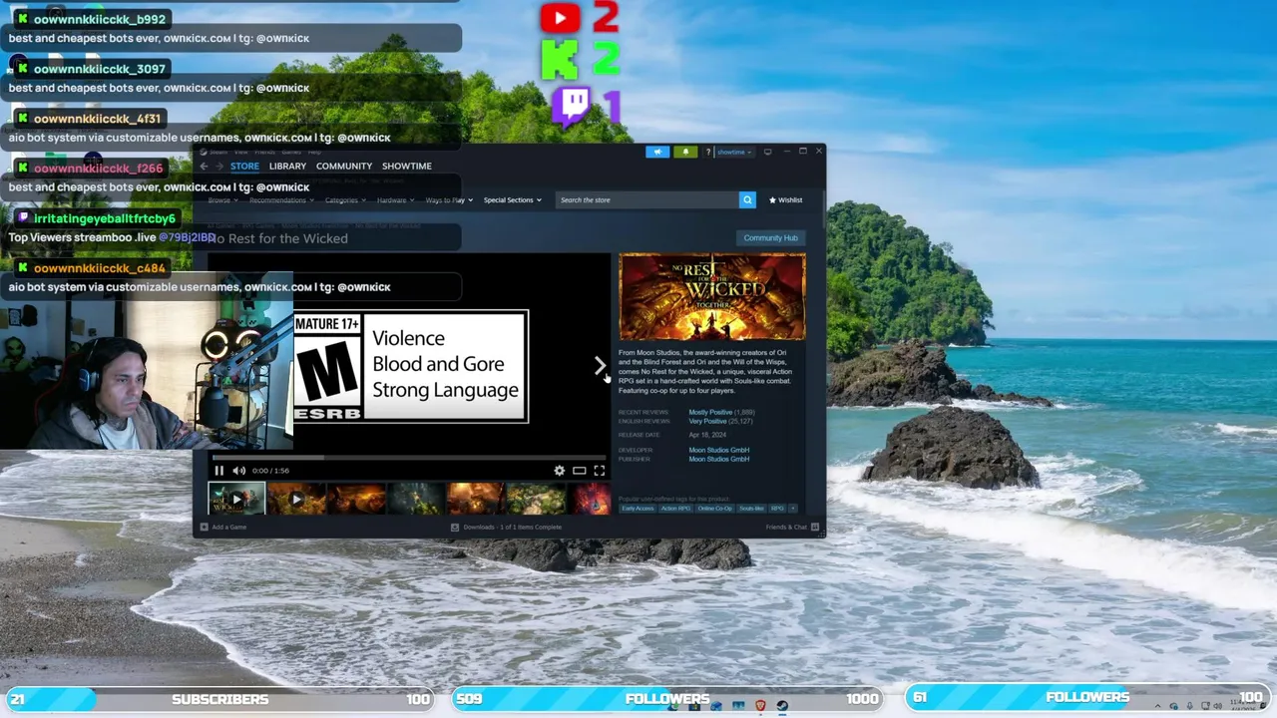Enter fullscreen on the trailer player
Screen dimensions: 1277x718
600,471
